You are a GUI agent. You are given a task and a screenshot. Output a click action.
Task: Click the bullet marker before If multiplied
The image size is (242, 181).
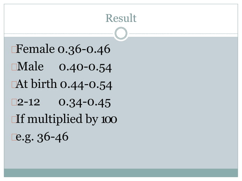coord(14,120)
